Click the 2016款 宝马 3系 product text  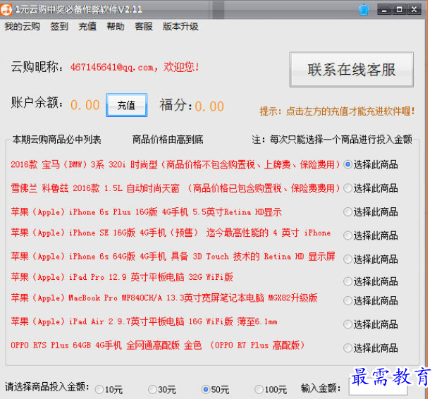point(175,164)
